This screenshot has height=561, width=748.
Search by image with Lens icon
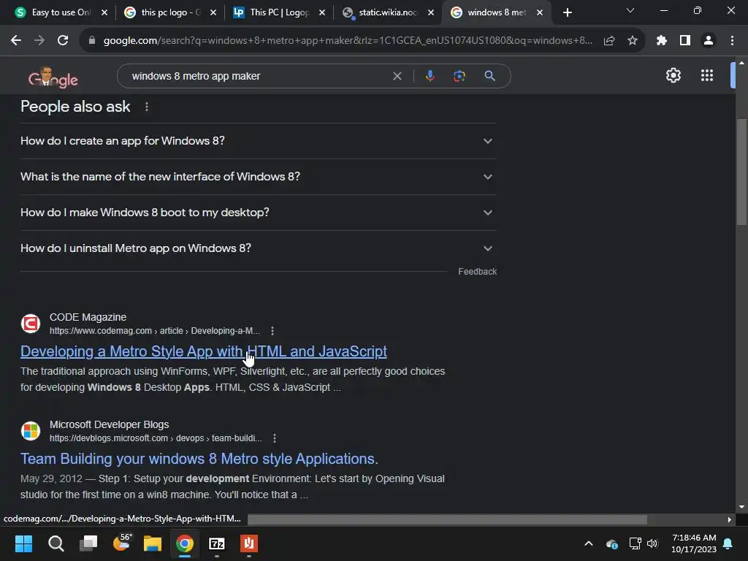coord(459,76)
